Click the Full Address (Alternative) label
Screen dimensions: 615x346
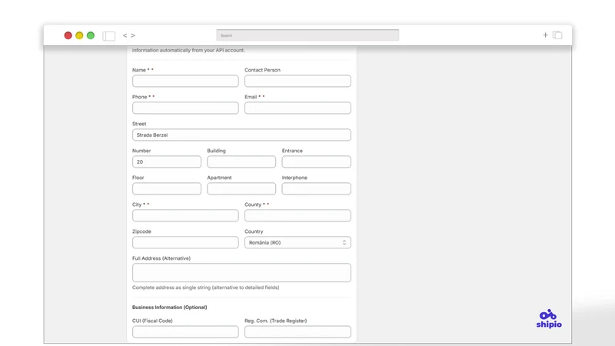tap(161, 258)
